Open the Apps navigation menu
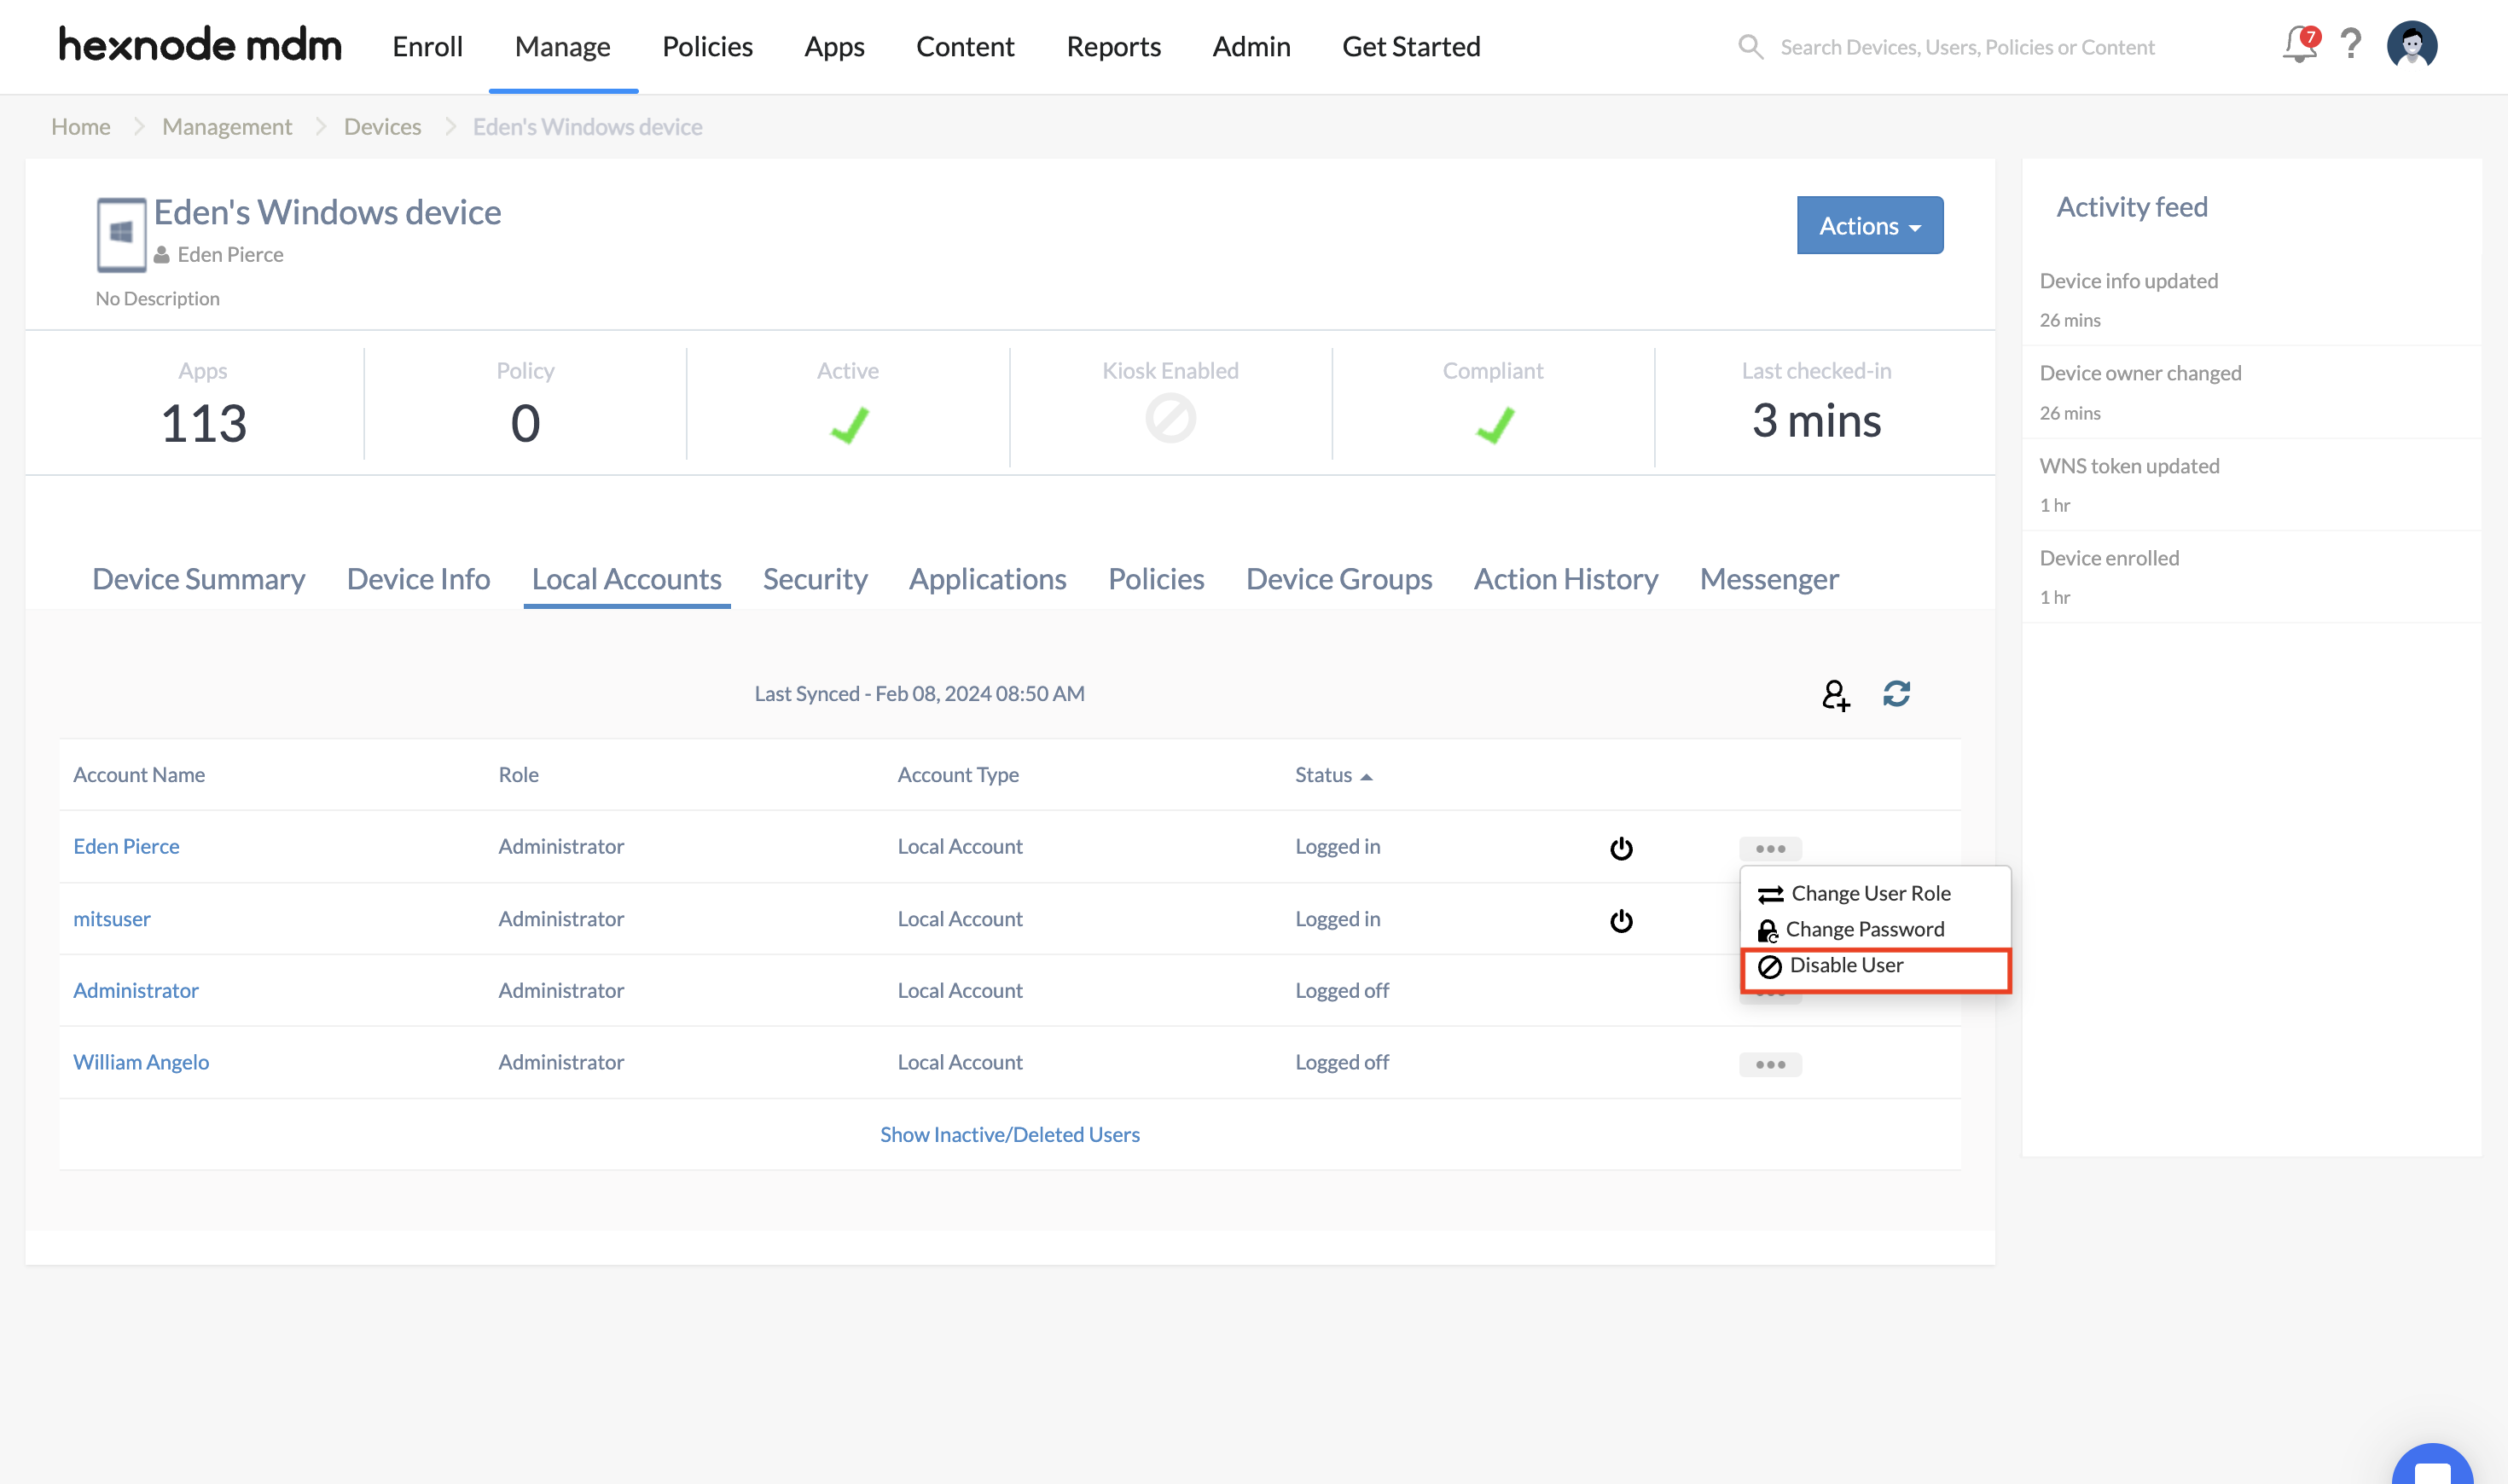The width and height of the screenshot is (2508, 1484). [834, 46]
